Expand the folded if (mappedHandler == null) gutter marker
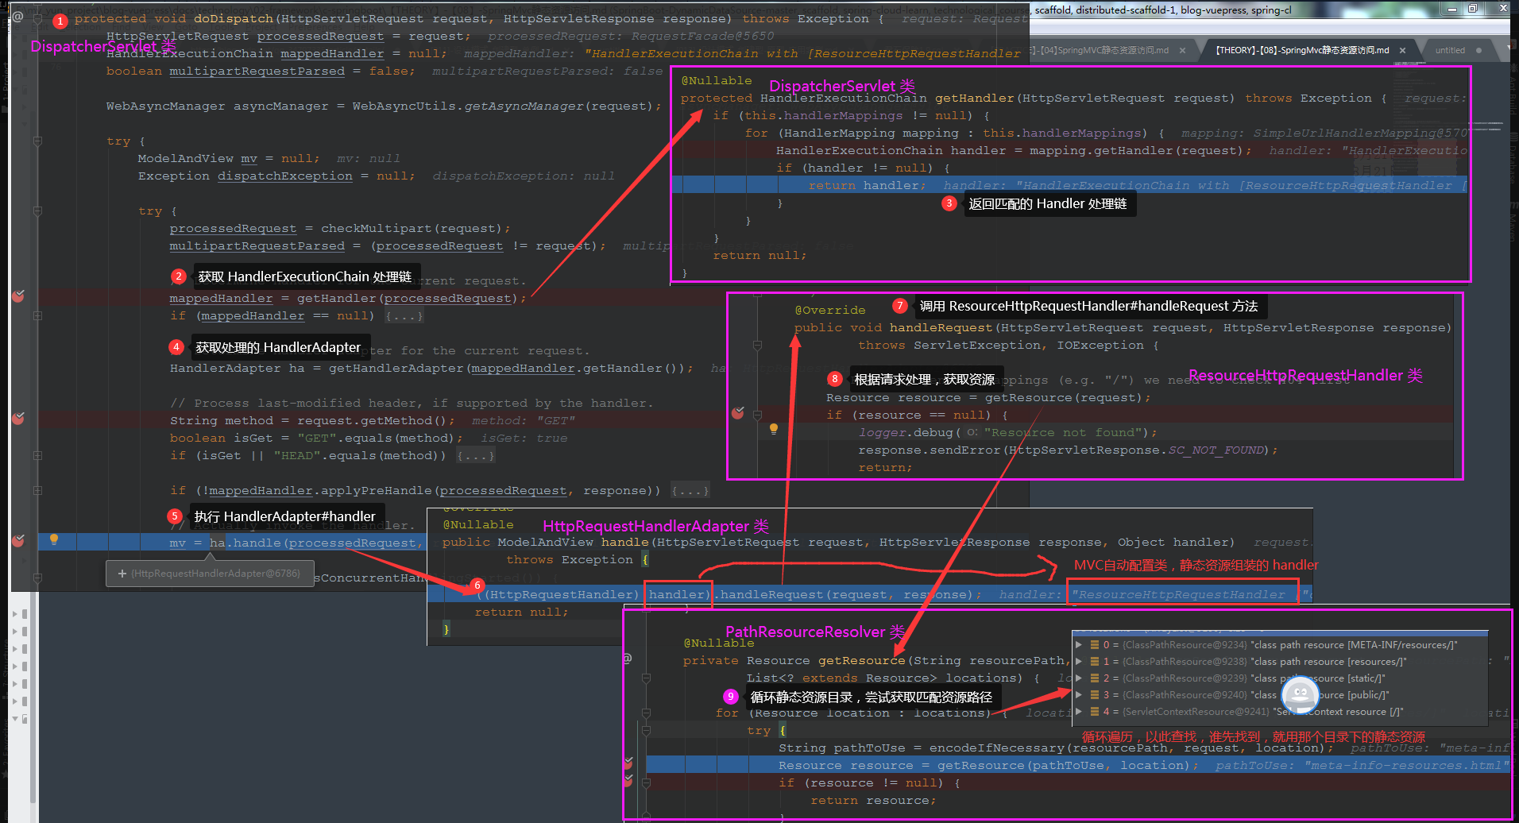 (x=37, y=315)
